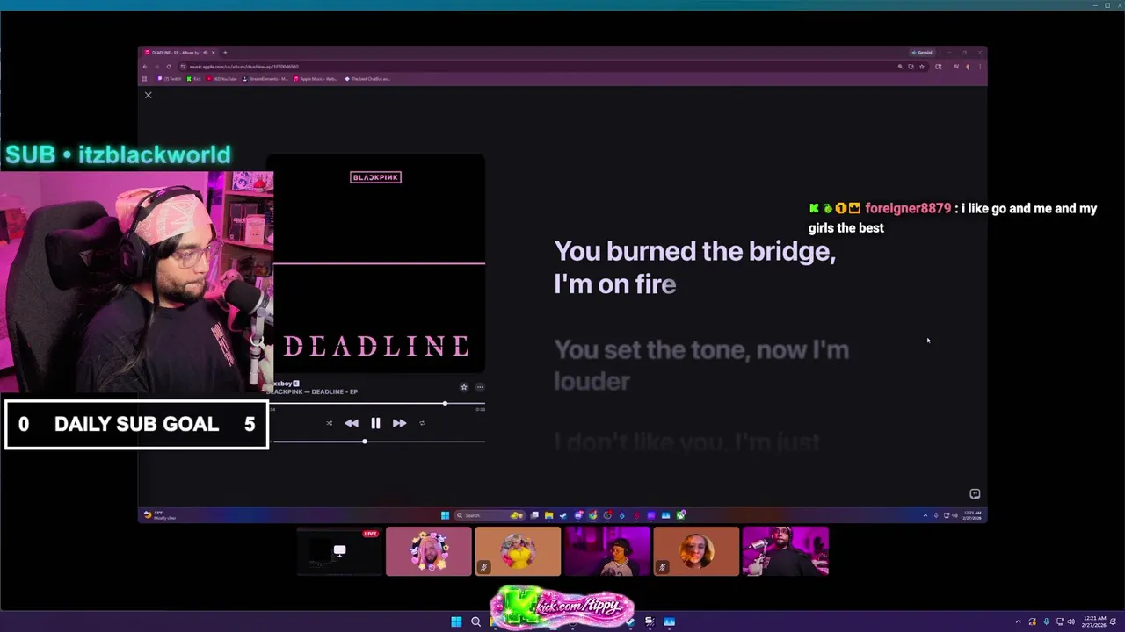Viewport: 1125px width, 632px height.
Task: Open 'The best ChatBot' bookmark
Action: tap(367, 79)
